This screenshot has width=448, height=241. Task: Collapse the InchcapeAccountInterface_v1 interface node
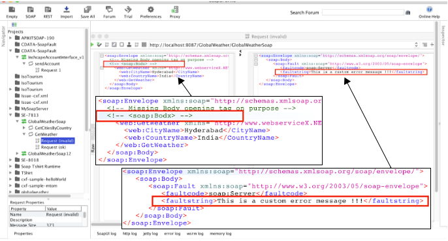click(x=17, y=57)
